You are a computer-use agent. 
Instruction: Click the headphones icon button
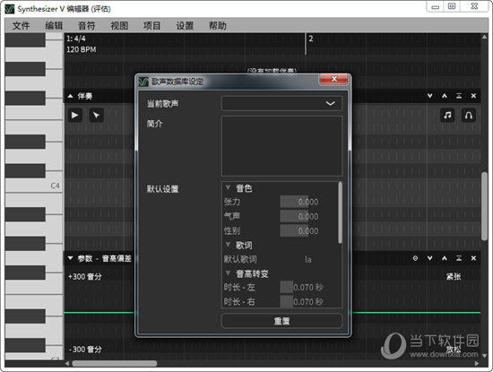(x=469, y=115)
